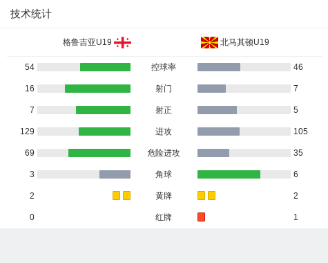Click the North Macedonia U19 flag icon
This screenshot has height=263, width=328.
click(209, 42)
